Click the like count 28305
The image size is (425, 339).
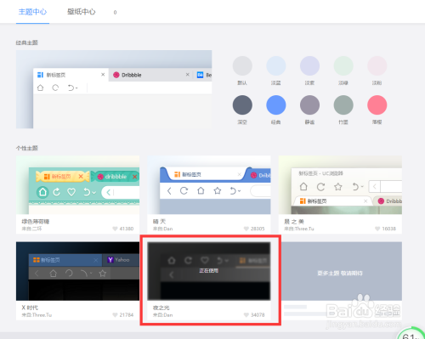click(x=258, y=229)
